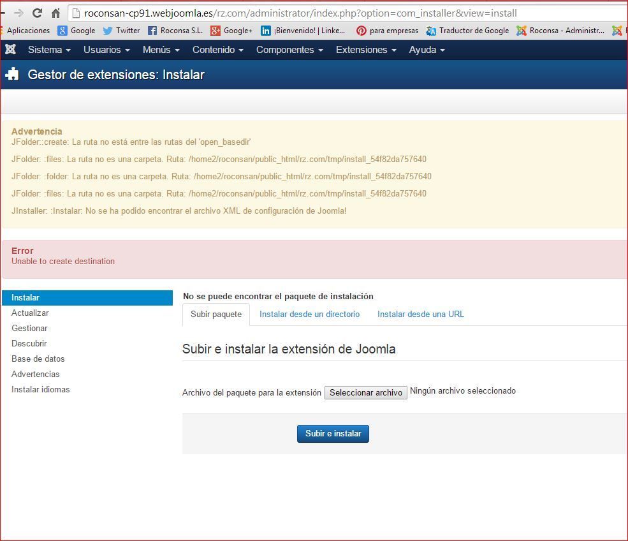Click the browser home icon
The height and width of the screenshot is (541, 628).
point(55,13)
